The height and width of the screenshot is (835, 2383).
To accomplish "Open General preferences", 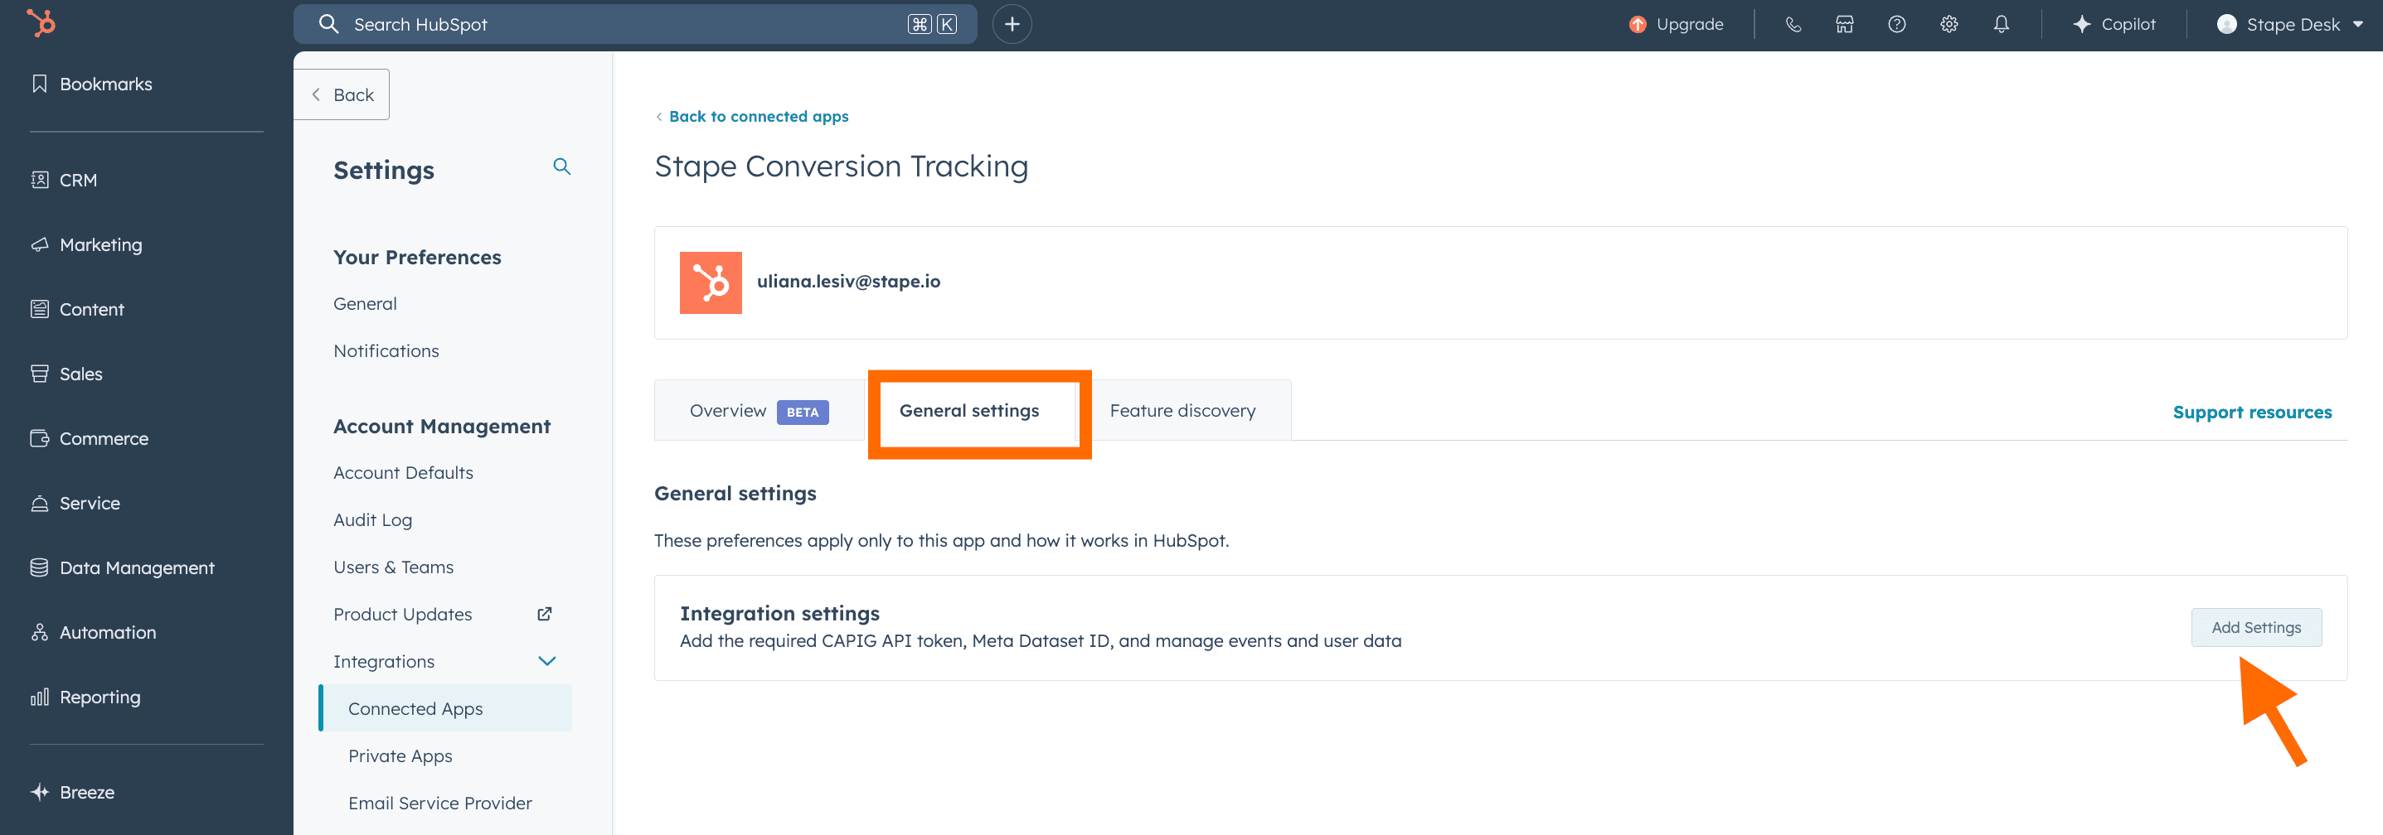I will coord(365,303).
